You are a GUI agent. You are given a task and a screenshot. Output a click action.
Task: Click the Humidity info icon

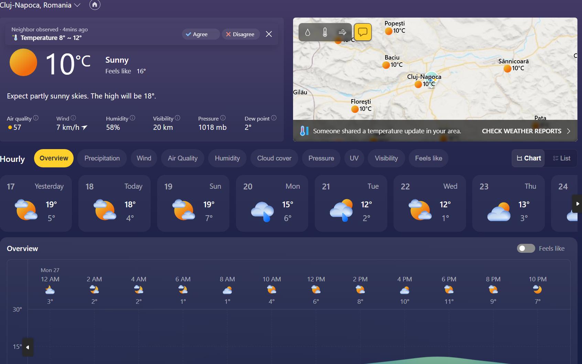tap(132, 118)
